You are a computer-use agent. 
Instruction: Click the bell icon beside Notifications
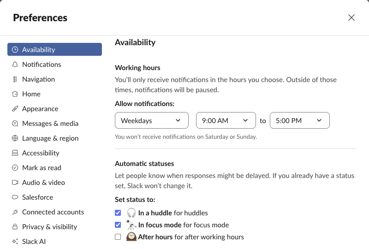coord(15,64)
